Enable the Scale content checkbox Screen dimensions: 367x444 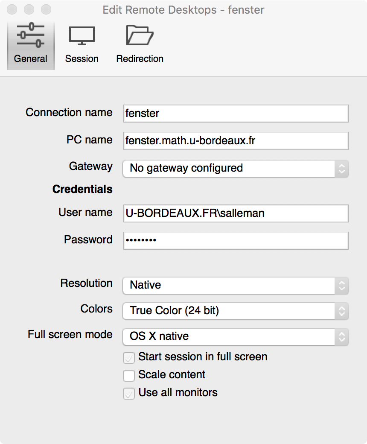click(x=129, y=375)
